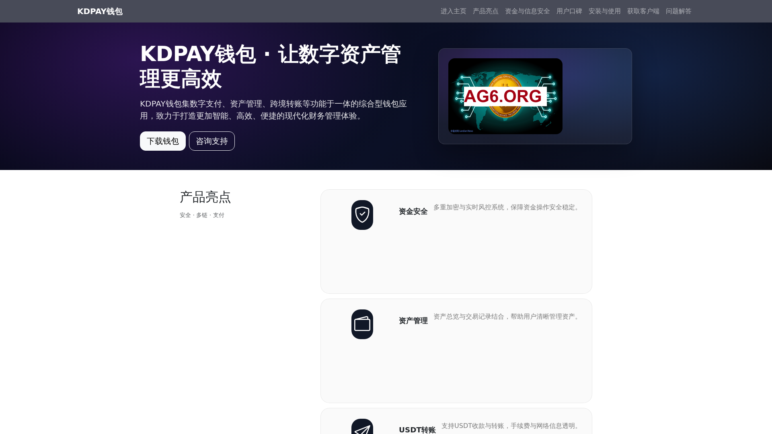This screenshot has width=772, height=434.
Task: Click the hero paragraph starting KDPAY钱包集数字支付
Action: 273,110
